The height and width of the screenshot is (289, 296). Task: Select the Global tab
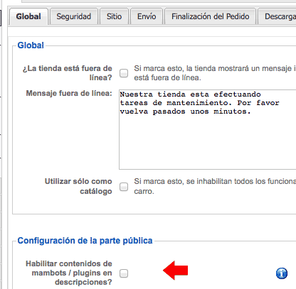point(28,16)
